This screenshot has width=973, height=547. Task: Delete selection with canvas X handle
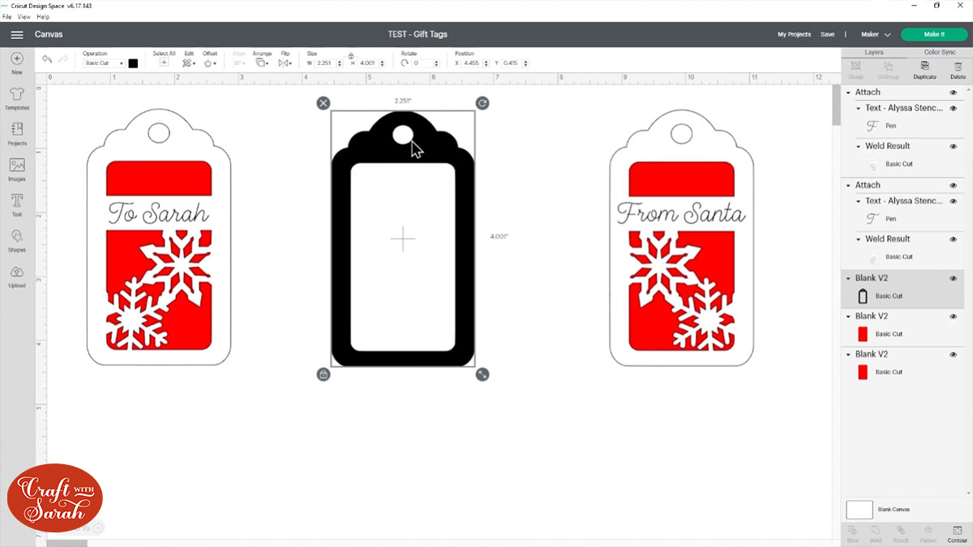point(324,103)
